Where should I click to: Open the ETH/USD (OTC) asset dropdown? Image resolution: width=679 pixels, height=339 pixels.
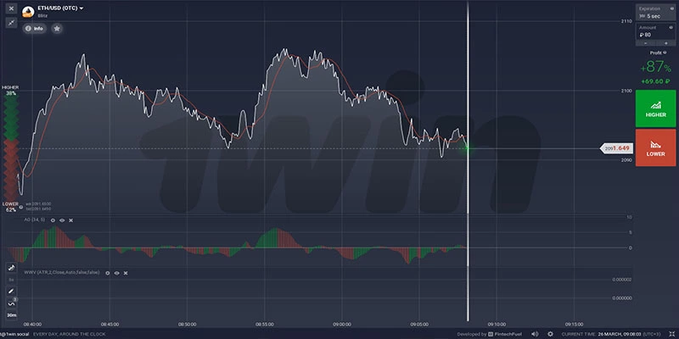60,8
